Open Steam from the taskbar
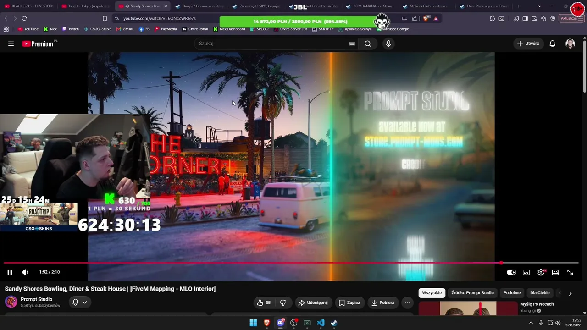 (x=334, y=323)
